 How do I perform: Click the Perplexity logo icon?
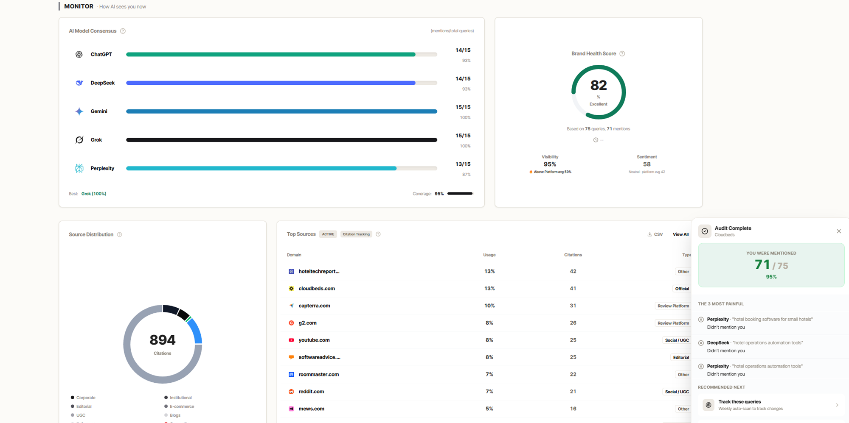click(79, 168)
